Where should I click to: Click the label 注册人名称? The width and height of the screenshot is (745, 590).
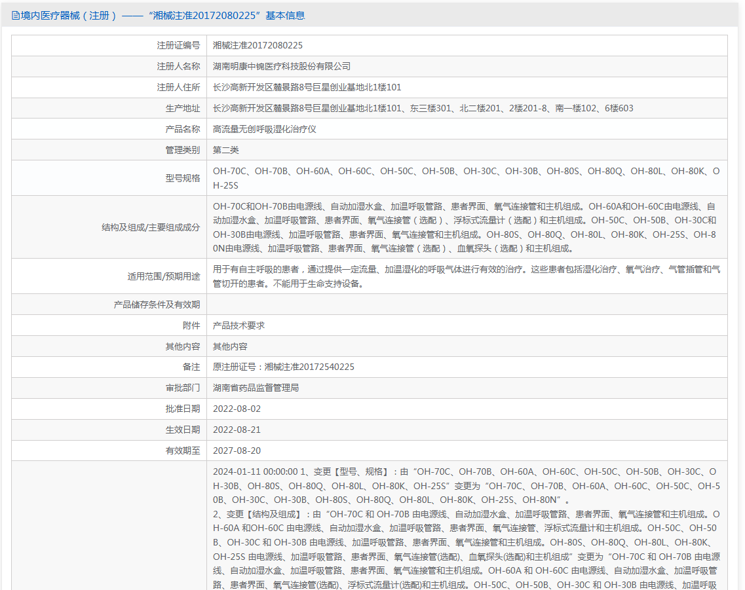pyautogui.click(x=179, y=66)
